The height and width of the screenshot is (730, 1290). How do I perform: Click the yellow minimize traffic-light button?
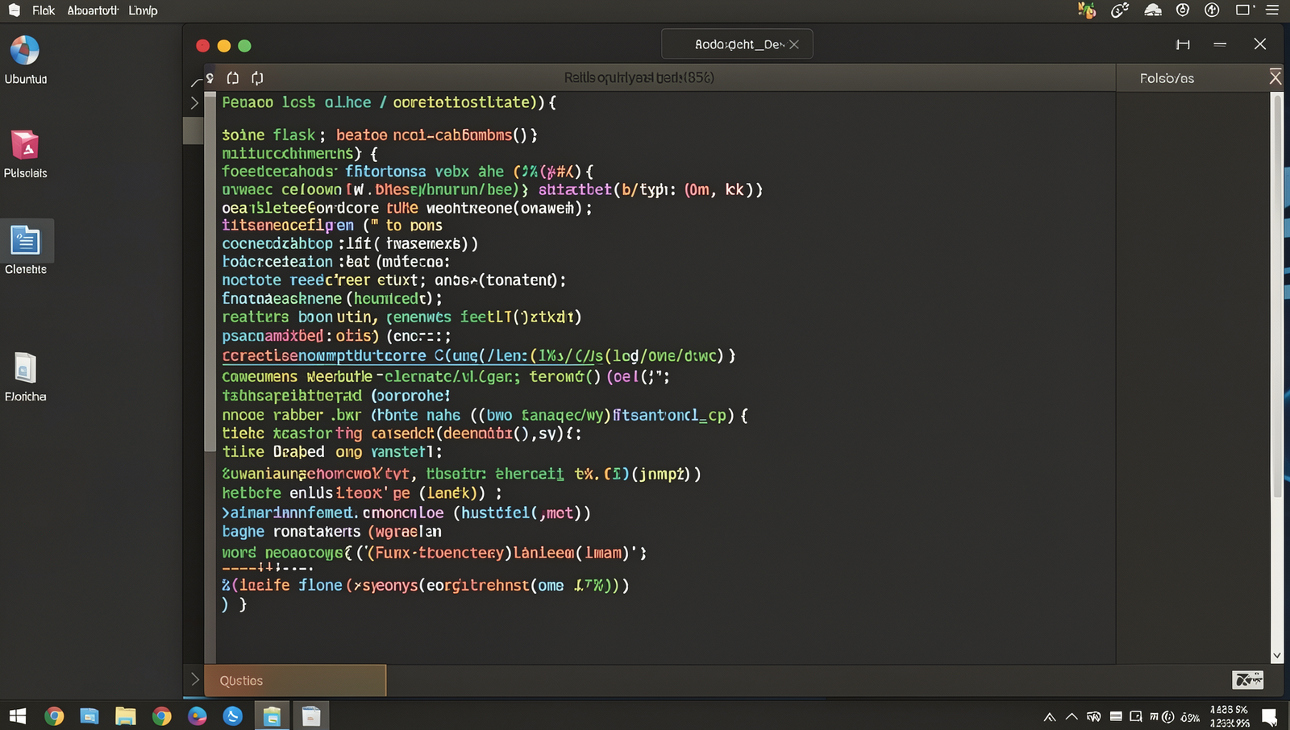(x=224, y=46)
